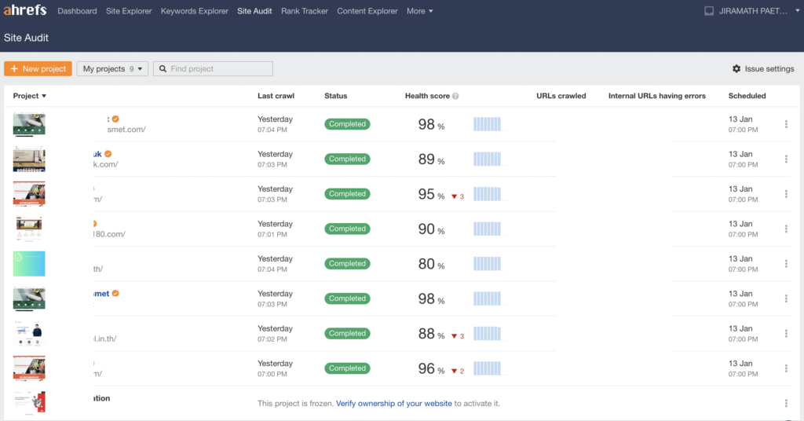Open the .in.th project thumbnail
The image size is (804, 421).
coord(29,333)
